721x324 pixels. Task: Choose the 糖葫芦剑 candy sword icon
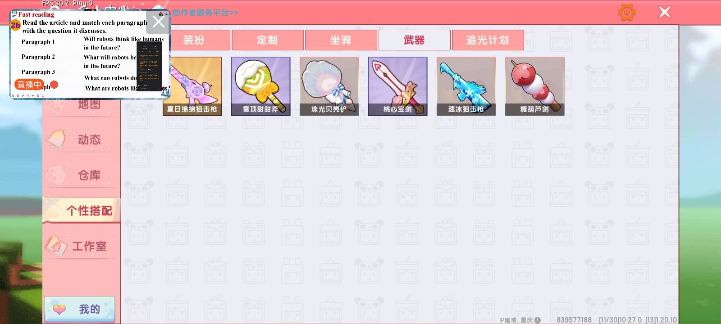click(534, 86)
